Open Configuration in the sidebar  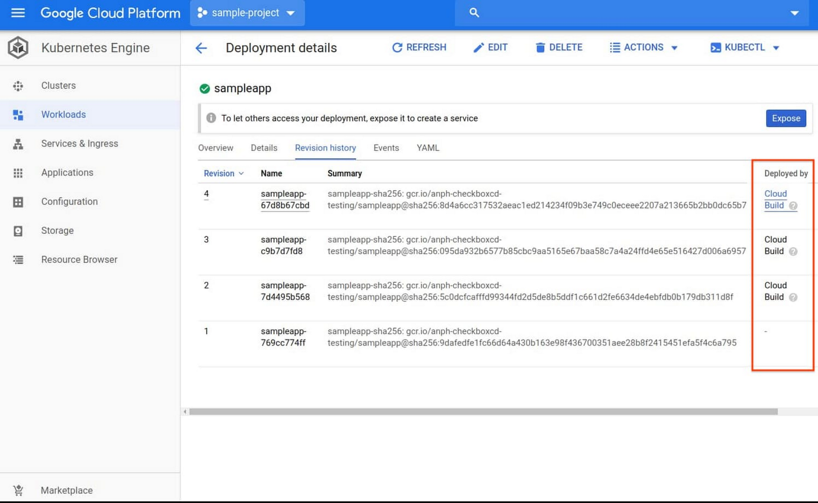(x=90, y=202)
